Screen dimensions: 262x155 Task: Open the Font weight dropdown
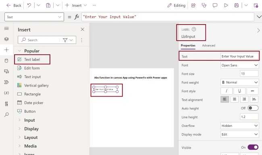tap(239, 82)
